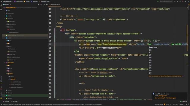Click the LF line separator in status bar
Image resolution: width=190 pixels, height=106 pixels.
pyautogui.click(x=171, y=104)
